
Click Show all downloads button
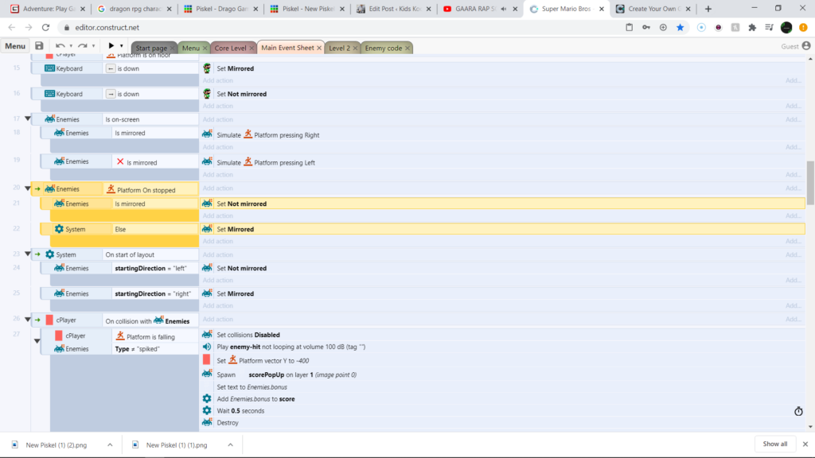[x=775, y=444]
